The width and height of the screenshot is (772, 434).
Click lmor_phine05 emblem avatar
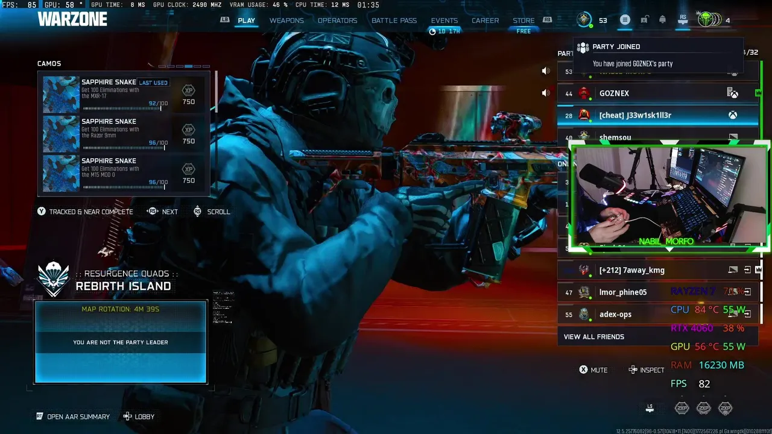584,292
